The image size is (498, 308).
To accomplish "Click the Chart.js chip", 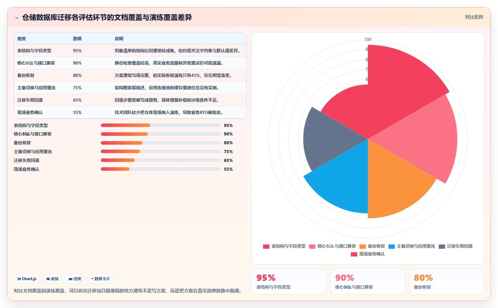I will click(x=27, y=279).
